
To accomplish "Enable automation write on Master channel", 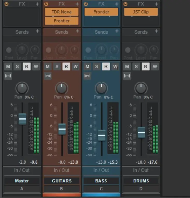I will (36, 67).
